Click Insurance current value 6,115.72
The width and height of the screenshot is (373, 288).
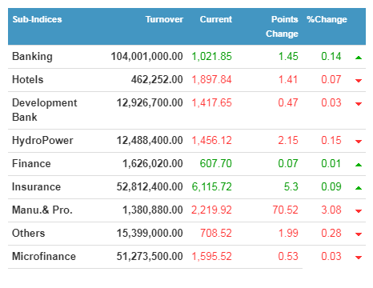211,186
